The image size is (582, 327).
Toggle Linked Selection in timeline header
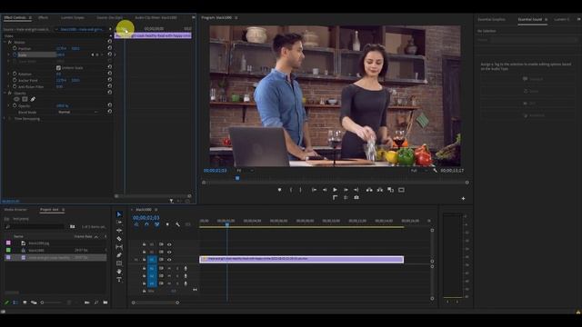point(157,224)
